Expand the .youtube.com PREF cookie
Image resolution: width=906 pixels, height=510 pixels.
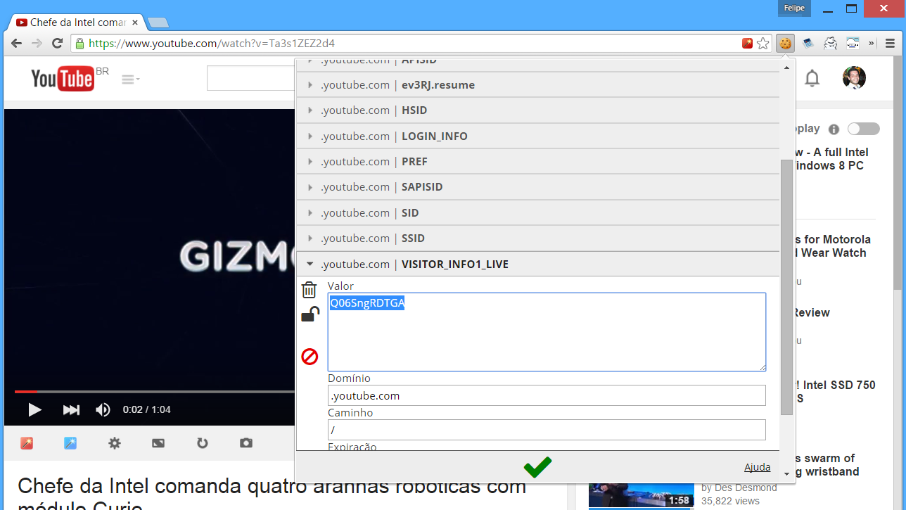pyautogui.click(x=538, y=162)
